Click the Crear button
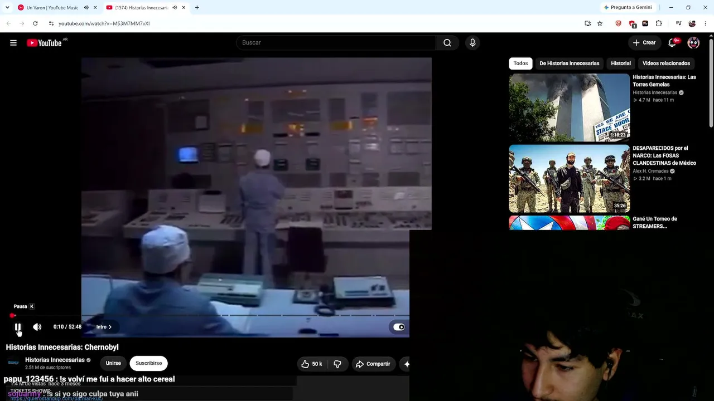Image resolution: width=714 pixels, height=401 pixels. 644,43
